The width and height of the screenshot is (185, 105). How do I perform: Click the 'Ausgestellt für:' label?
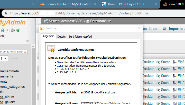[x=66, y=92]
